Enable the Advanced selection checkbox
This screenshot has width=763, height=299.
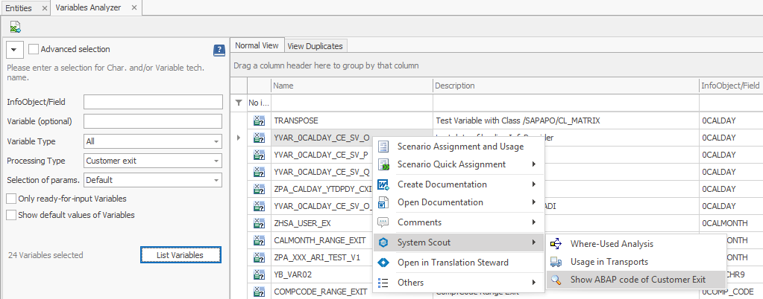pyautogui.click(x=34, y=49)
